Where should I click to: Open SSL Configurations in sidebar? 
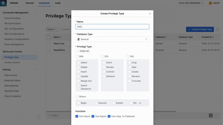(14, 29)
